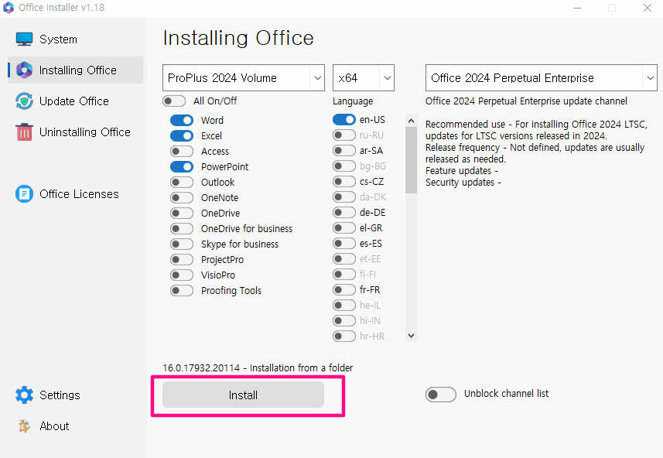Turn off the en-US language toggle
This screenshot has height=458, width=663.
344,120
